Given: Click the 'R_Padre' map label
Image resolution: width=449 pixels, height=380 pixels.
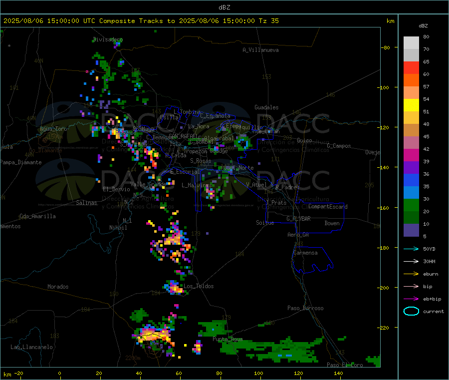Looking at the screenshot, I should [286, 187].
